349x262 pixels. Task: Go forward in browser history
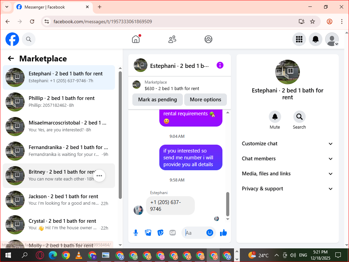pyautogui.click(x=20, y=21)
